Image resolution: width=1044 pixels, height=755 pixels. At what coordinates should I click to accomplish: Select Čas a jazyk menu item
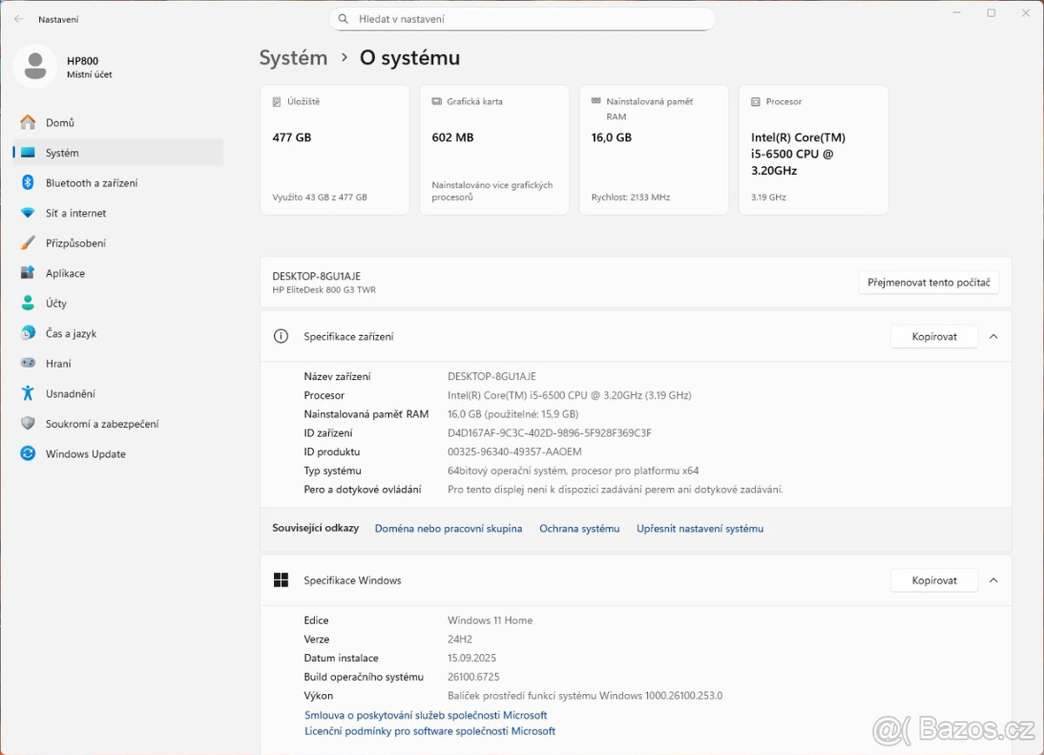click(x=71, y=334)
